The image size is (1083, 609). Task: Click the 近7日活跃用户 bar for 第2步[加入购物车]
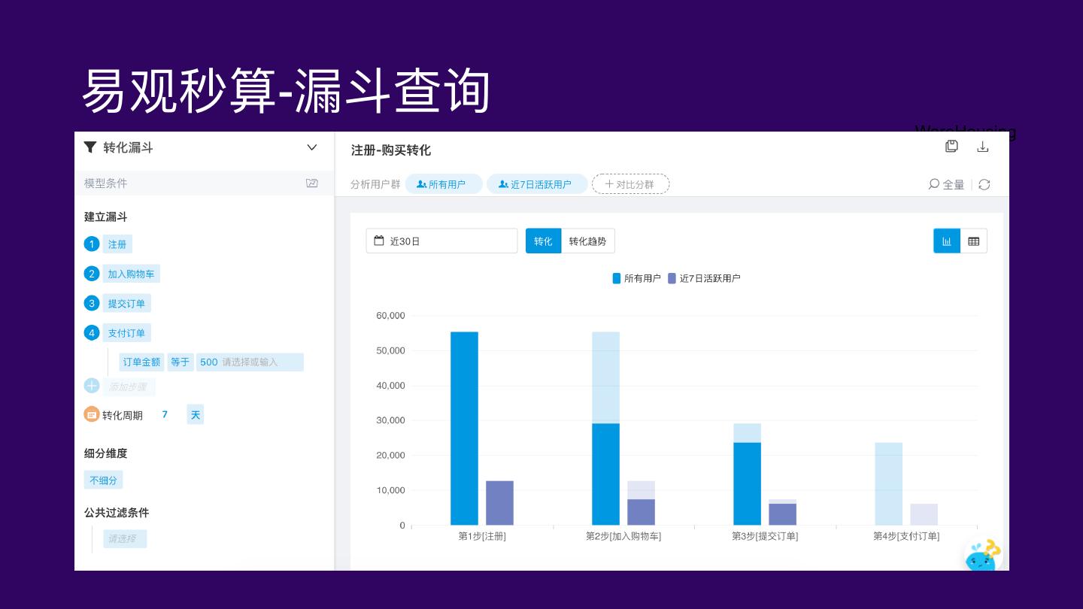[x=641, y=512]
